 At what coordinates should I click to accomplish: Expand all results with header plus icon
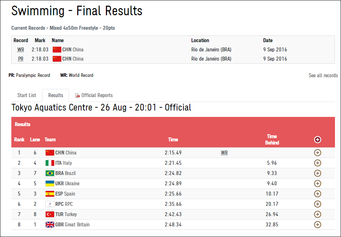tap(318, 140)
